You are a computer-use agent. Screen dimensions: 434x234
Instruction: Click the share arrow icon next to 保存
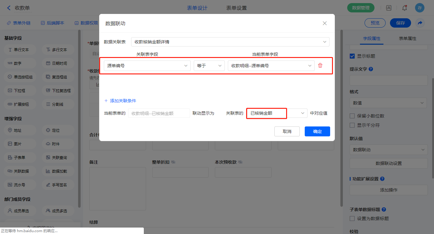[420, 23]
